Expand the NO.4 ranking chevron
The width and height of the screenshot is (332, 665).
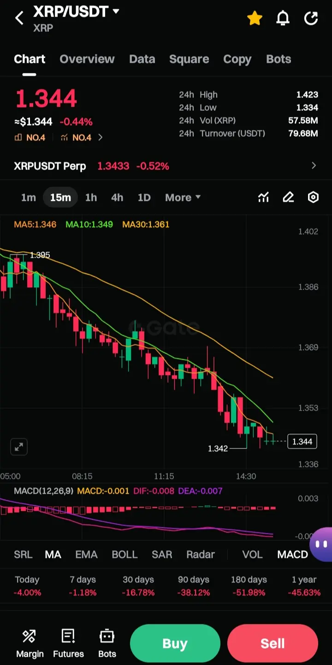[x=101, y=137]
